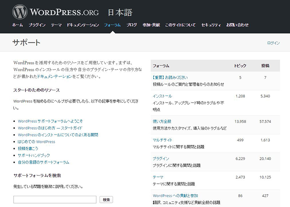Click the サポートフォーラムを検索 heading
The height and width of the screenshot is (207, 290).
(x=37, y=176)
